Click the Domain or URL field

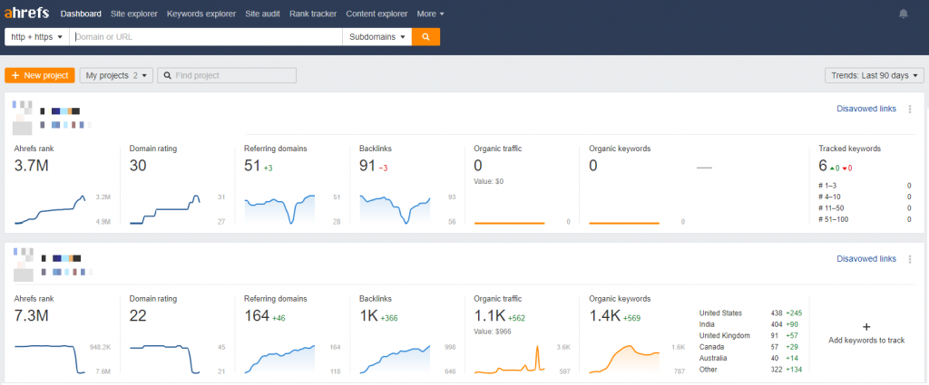[x=206, y=36]
